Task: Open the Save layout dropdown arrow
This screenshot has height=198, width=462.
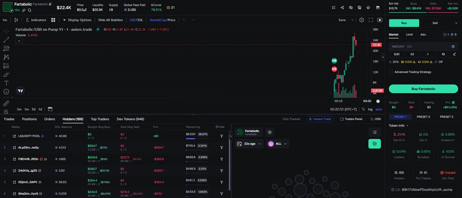Action: (x=353, y=20)
